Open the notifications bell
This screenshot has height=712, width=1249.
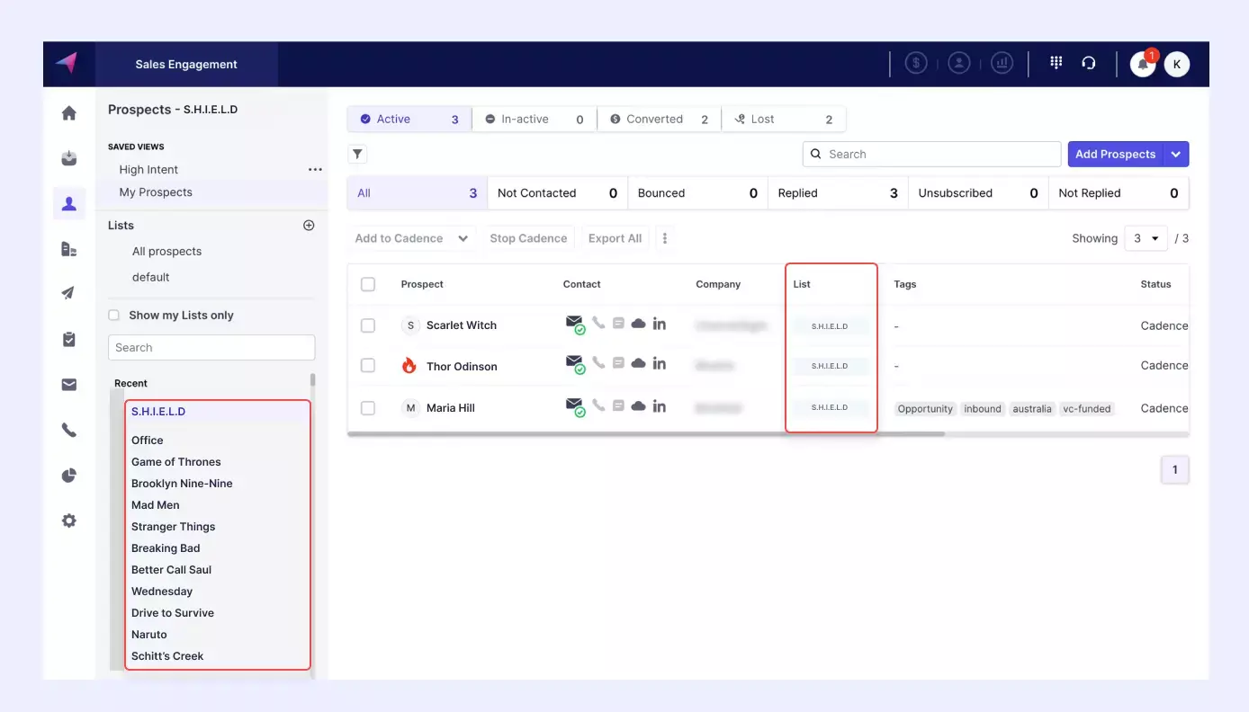point(1143,64)
